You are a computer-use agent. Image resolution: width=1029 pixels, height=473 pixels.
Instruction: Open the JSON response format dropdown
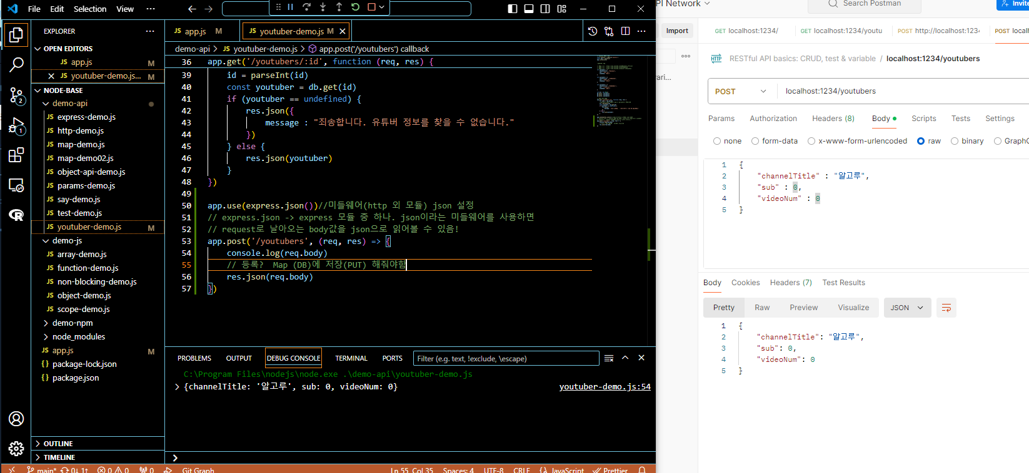pyautogui.click(x=907, y=308)
